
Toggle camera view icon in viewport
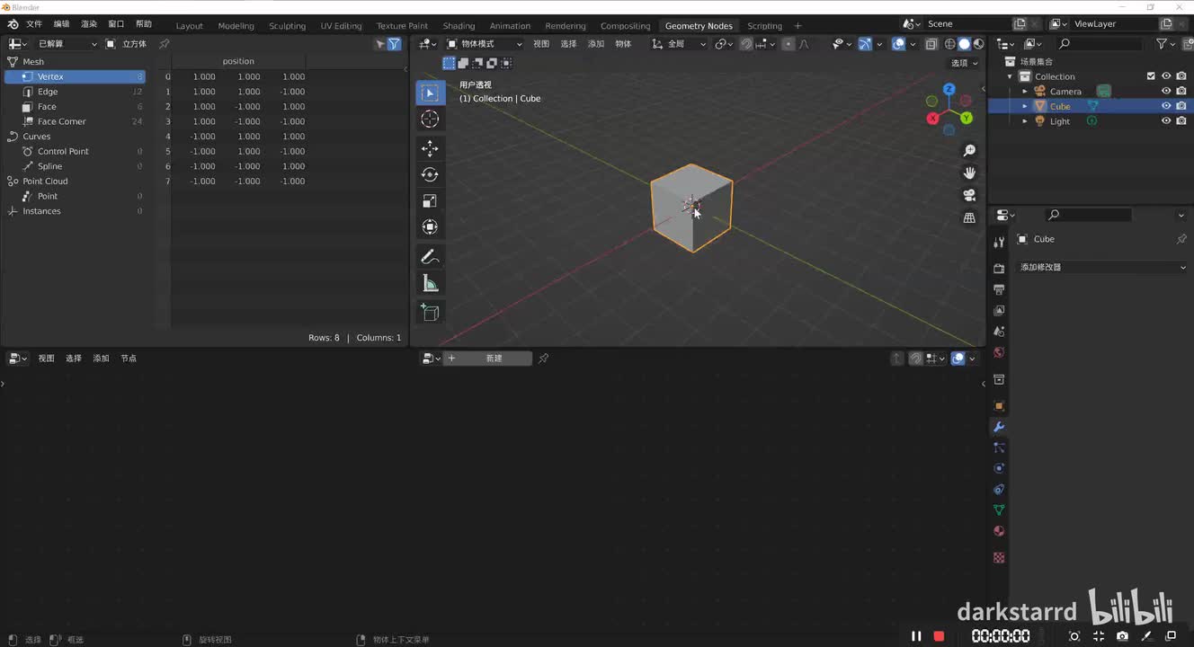click(969, 195)
